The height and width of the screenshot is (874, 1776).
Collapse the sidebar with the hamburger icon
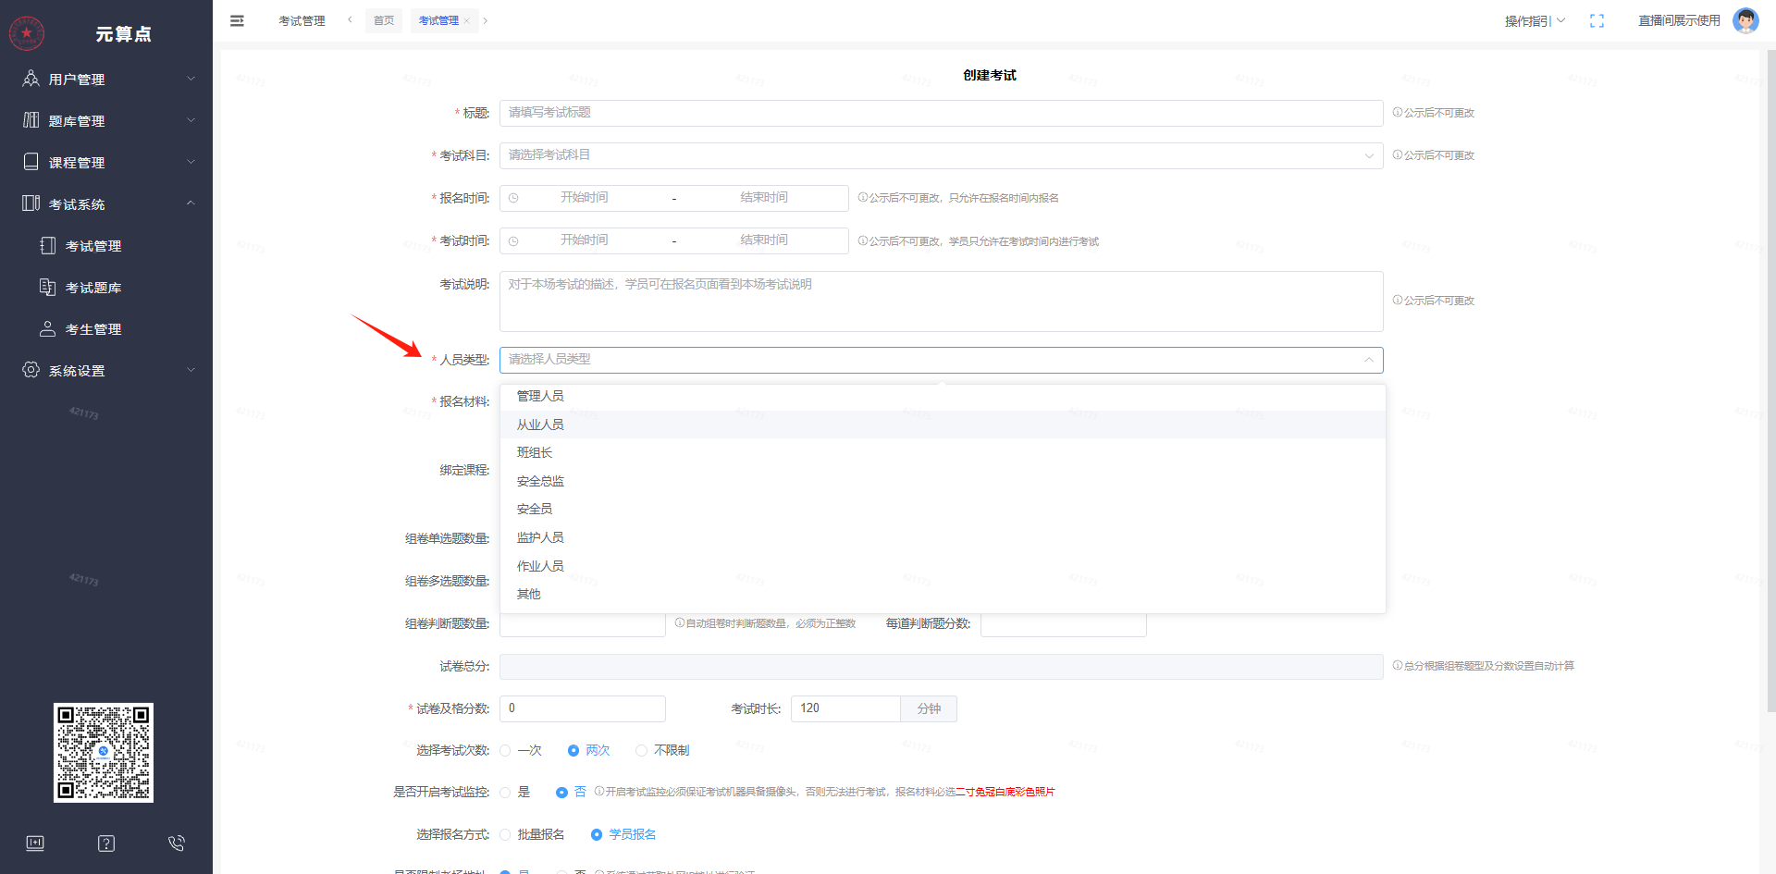[237, 20]
